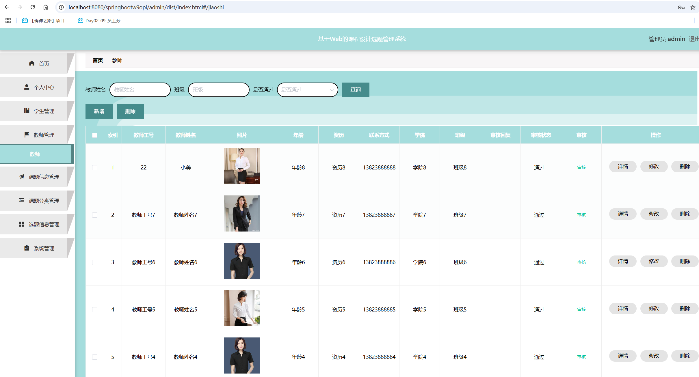Screen dimensions: 699x377
Task: Click the 查询 search button
Action: (x=356, y=90)
